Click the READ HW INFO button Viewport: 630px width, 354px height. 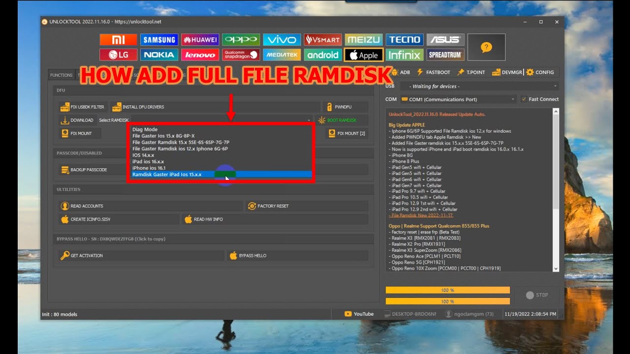275,219
